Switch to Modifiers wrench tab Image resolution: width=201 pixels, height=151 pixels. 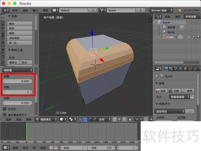tap(195, 68)
